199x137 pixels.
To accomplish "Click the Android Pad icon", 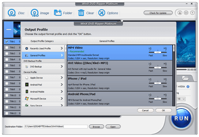I will [27, 84].
